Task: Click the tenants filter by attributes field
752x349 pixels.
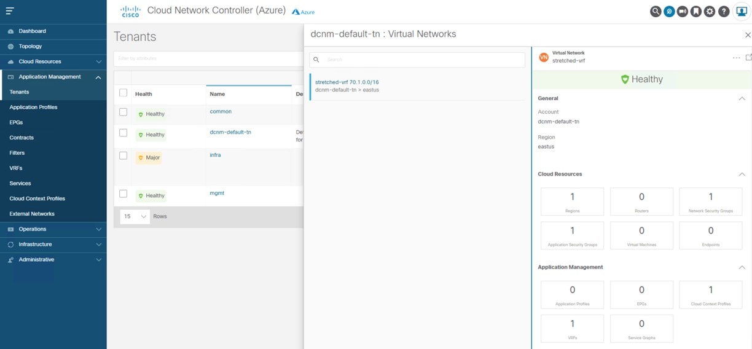Action: click(208, 58)
